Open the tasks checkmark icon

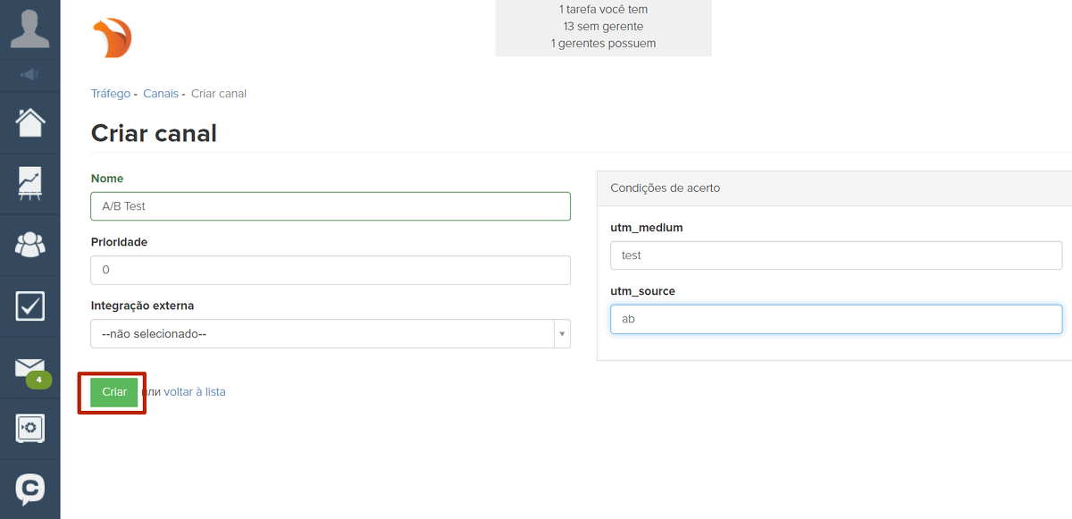[x=29, y=306]
